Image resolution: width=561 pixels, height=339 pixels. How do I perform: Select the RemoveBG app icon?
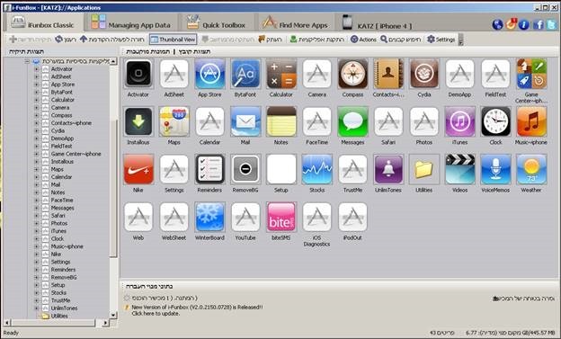tap(245, 169)
